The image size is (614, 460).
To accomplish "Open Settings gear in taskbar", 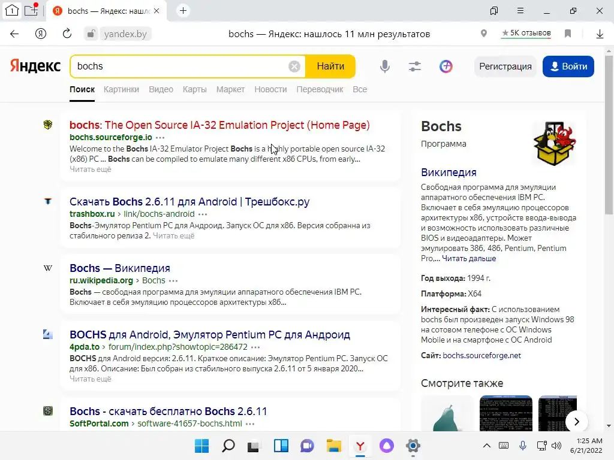I will tap(413, 446).
